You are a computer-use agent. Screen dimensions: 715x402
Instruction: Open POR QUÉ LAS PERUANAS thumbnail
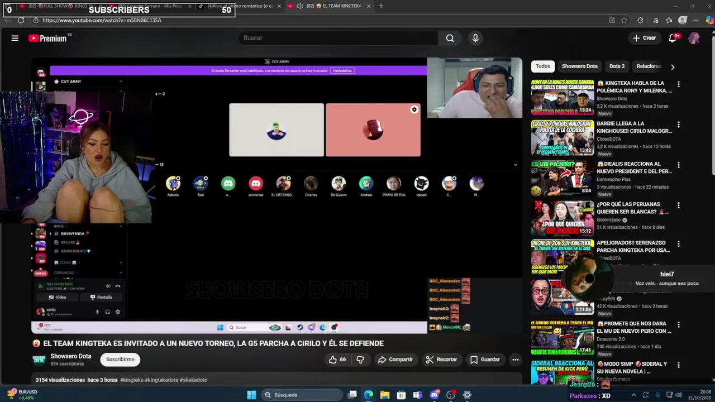(x=563, y=218)
